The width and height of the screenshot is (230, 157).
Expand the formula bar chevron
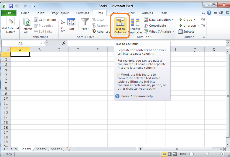click(228, 43)
